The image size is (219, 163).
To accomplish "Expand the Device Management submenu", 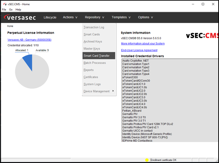I will pyautogui.click(x=99, y=91).
